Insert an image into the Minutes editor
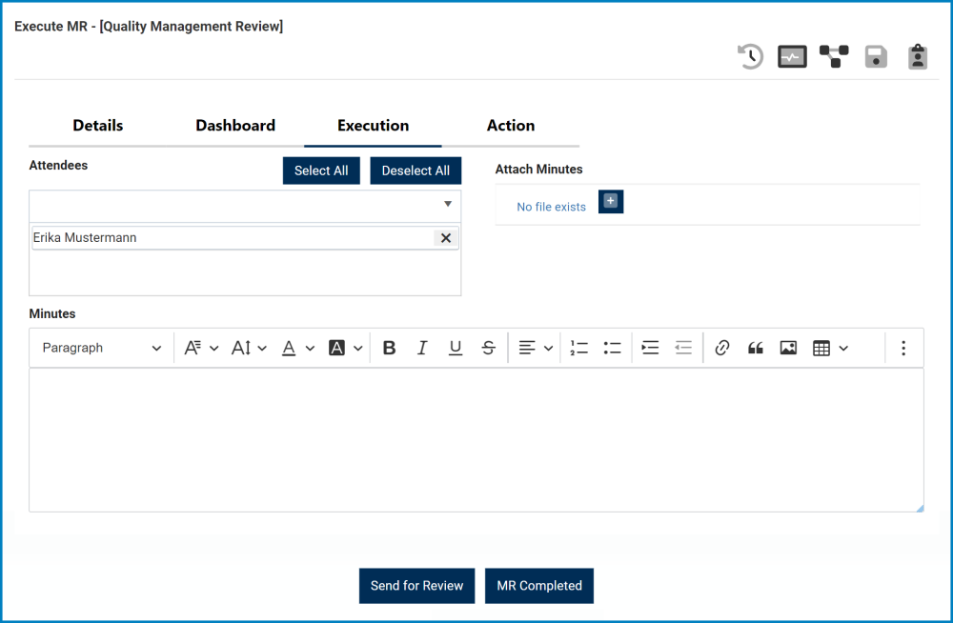This screenshot has height=623, width=953. point(788,348)
